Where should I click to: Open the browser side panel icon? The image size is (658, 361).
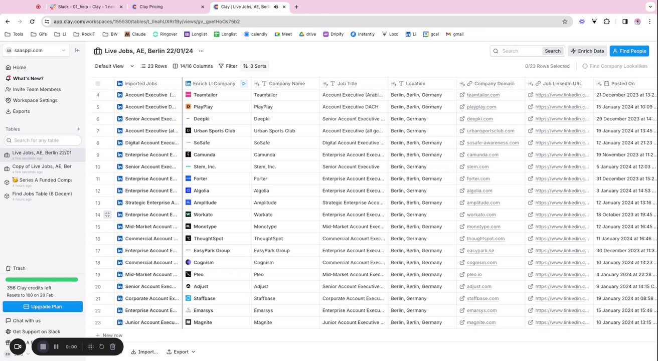625,22
